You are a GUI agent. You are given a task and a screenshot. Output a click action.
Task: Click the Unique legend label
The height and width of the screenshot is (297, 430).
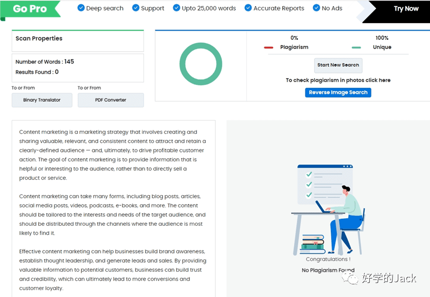point(382,47)
